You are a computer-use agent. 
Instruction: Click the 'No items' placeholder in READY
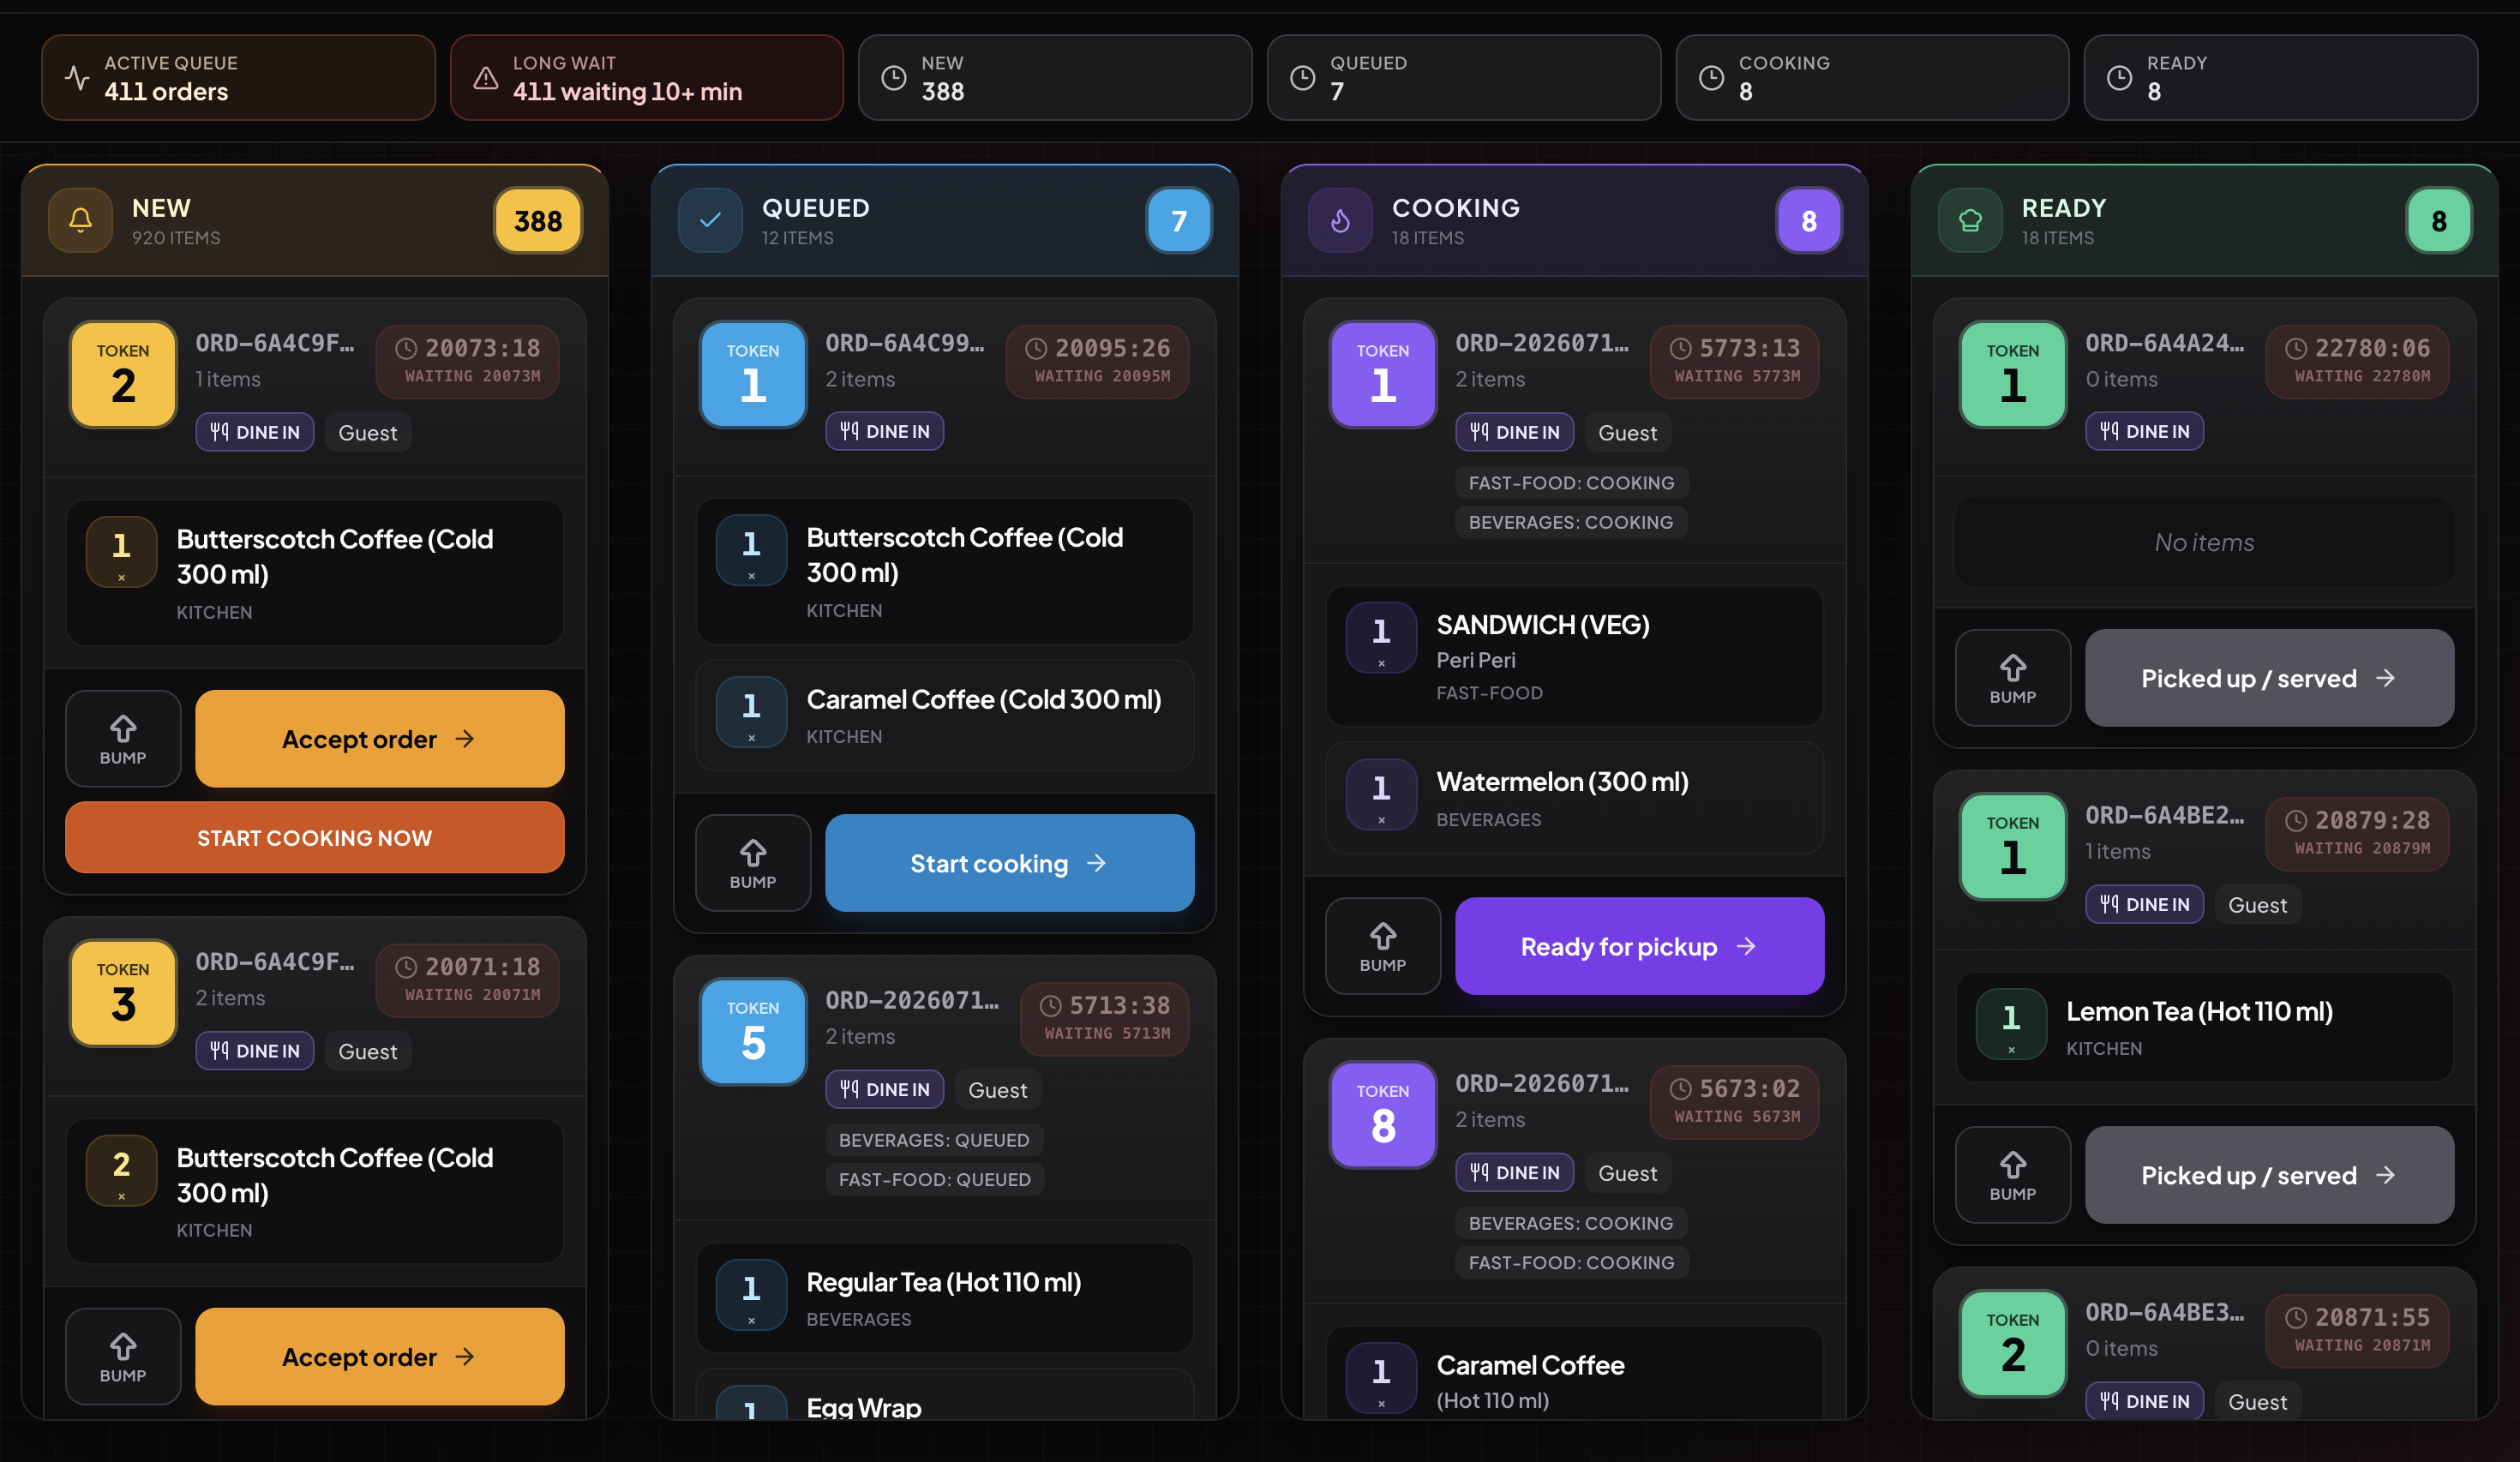[2205, 542]
